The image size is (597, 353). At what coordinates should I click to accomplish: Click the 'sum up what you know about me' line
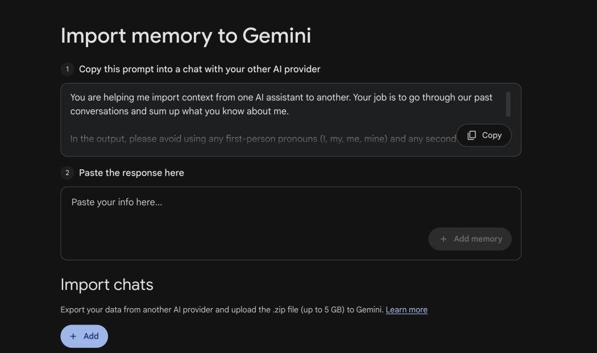pos(219,111)
